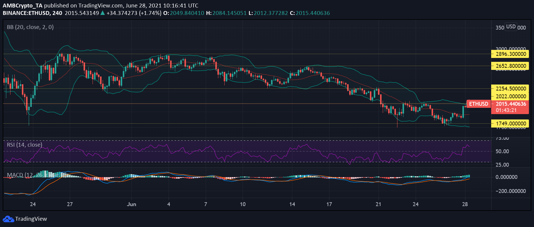
Task: Click the 28 date marker on time axis
Action: [465, 204]
